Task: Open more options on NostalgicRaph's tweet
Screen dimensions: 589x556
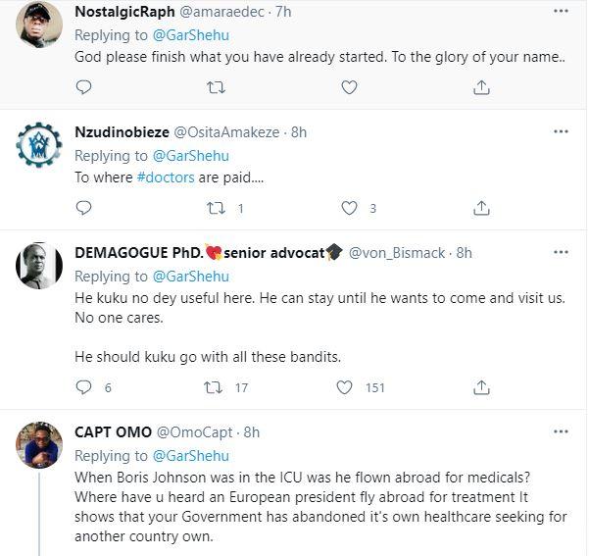Action: point(561,11)
